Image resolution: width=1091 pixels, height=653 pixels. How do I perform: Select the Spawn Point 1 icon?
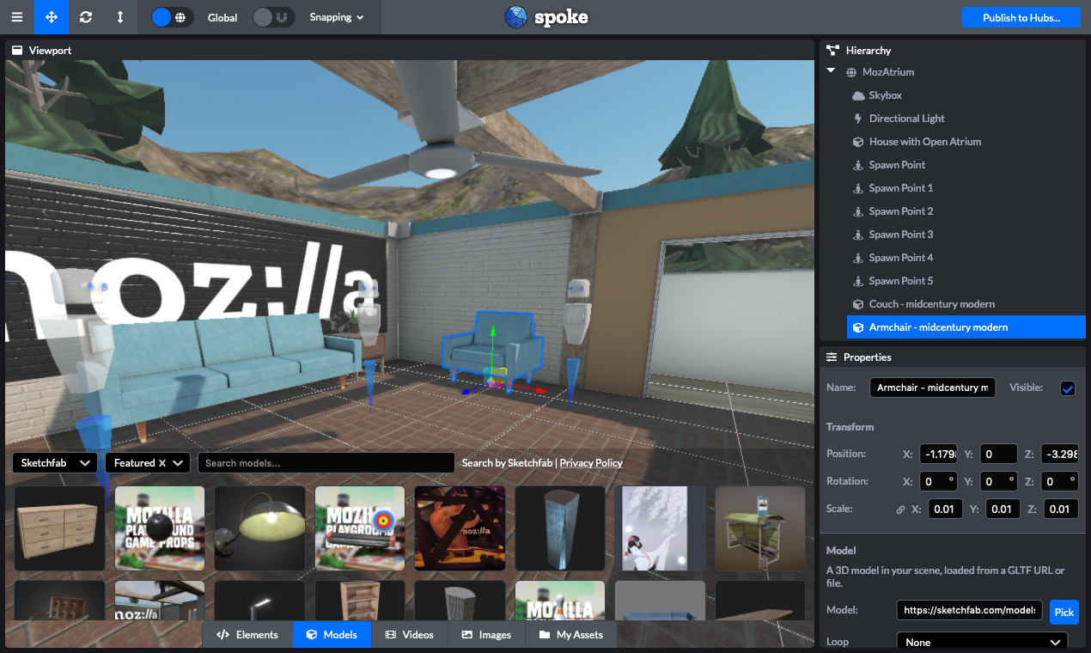pyautogui.click(x=857, y=188)
